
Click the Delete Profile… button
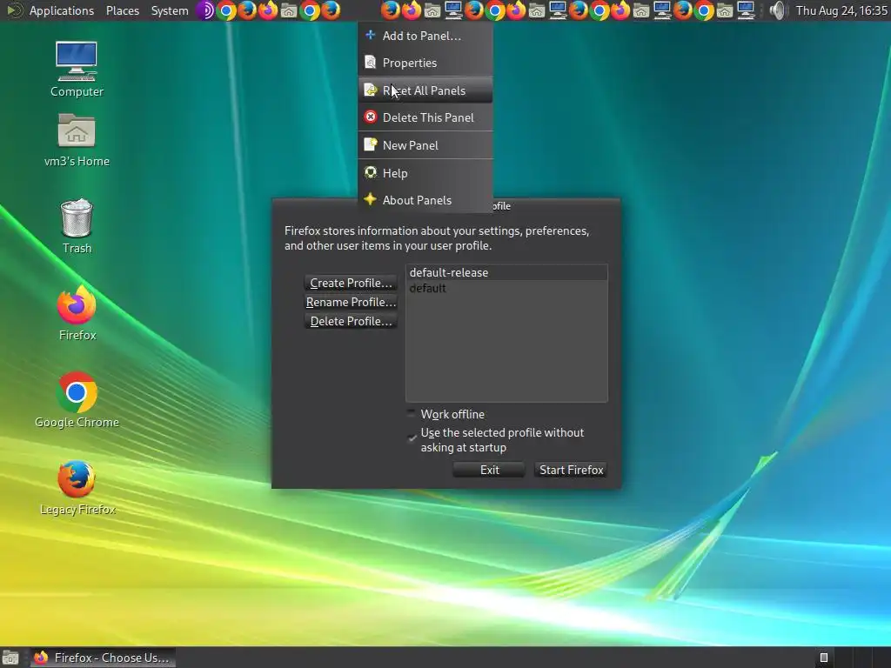[x=351, y=322]
